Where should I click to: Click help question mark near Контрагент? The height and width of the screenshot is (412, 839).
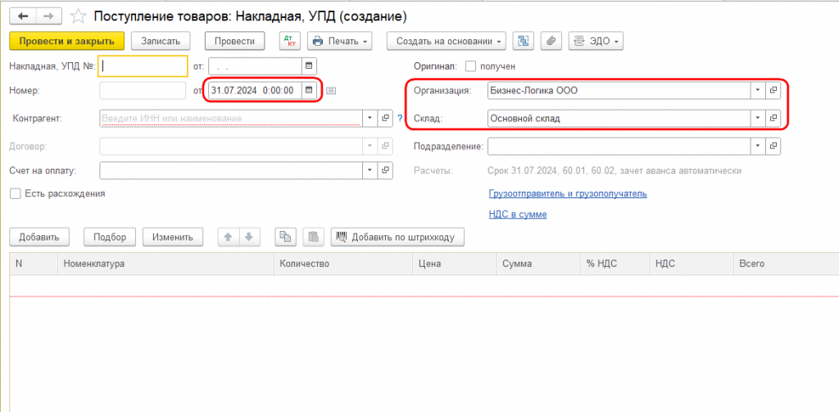point(400,118)
